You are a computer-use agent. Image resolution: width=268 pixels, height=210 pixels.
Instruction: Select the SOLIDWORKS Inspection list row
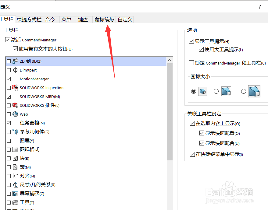coord(86,88)
